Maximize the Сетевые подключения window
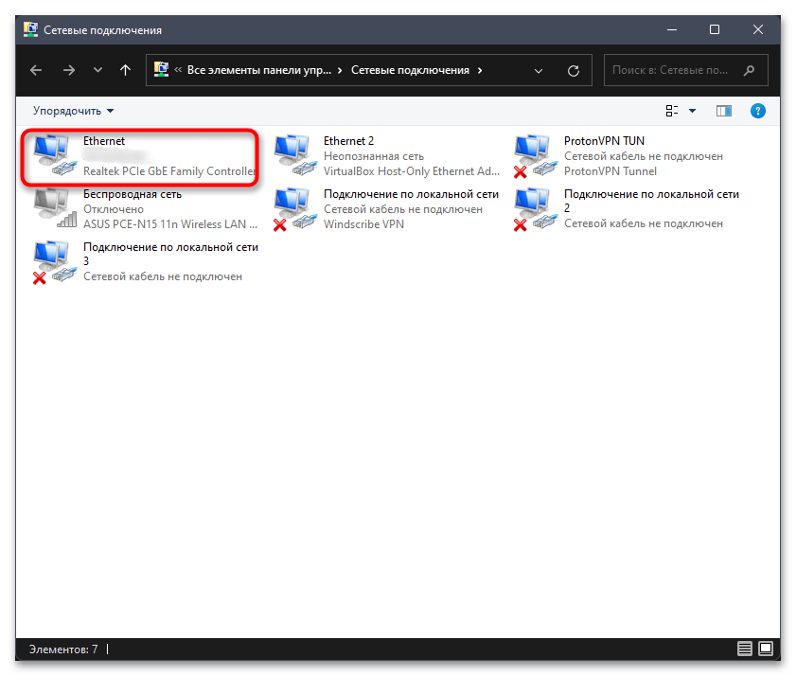The width and height of the screenshot is (796, 676). [715, 29]
